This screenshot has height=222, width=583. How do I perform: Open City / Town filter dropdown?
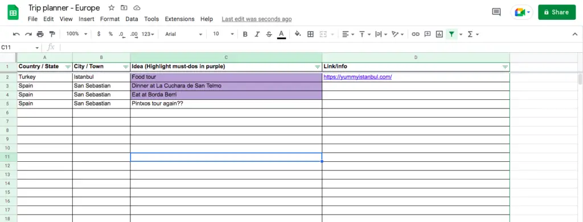126,67
